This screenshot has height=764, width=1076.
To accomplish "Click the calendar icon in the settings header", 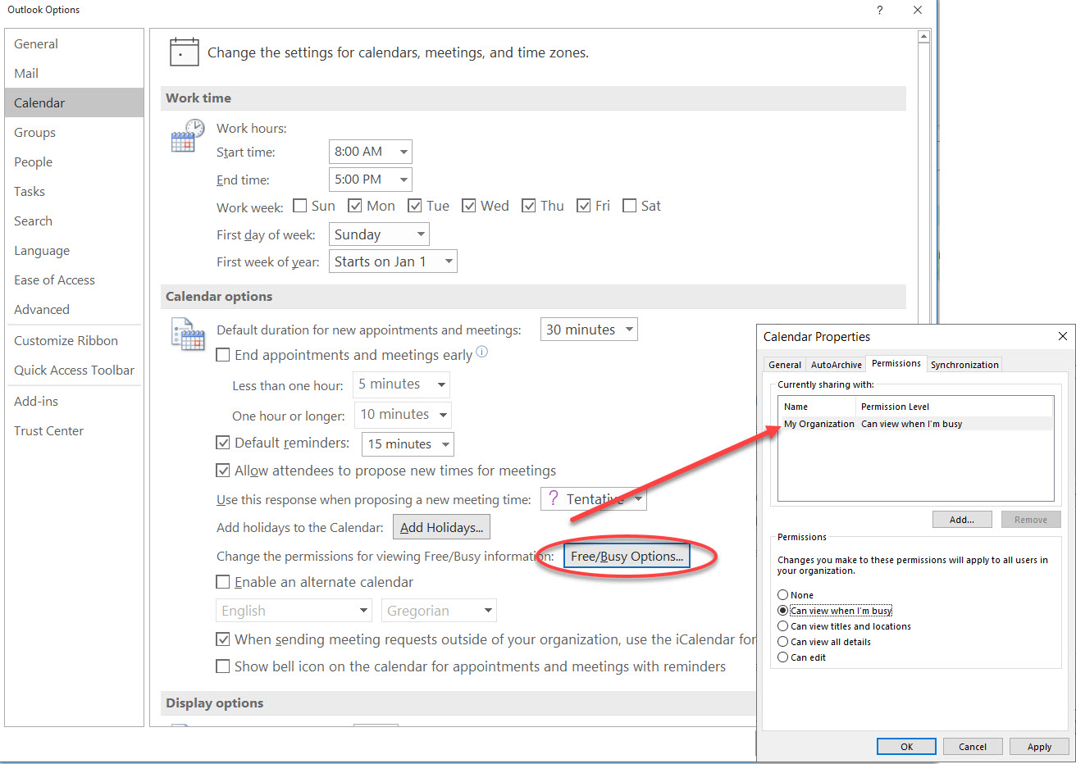I will (184, 52).
